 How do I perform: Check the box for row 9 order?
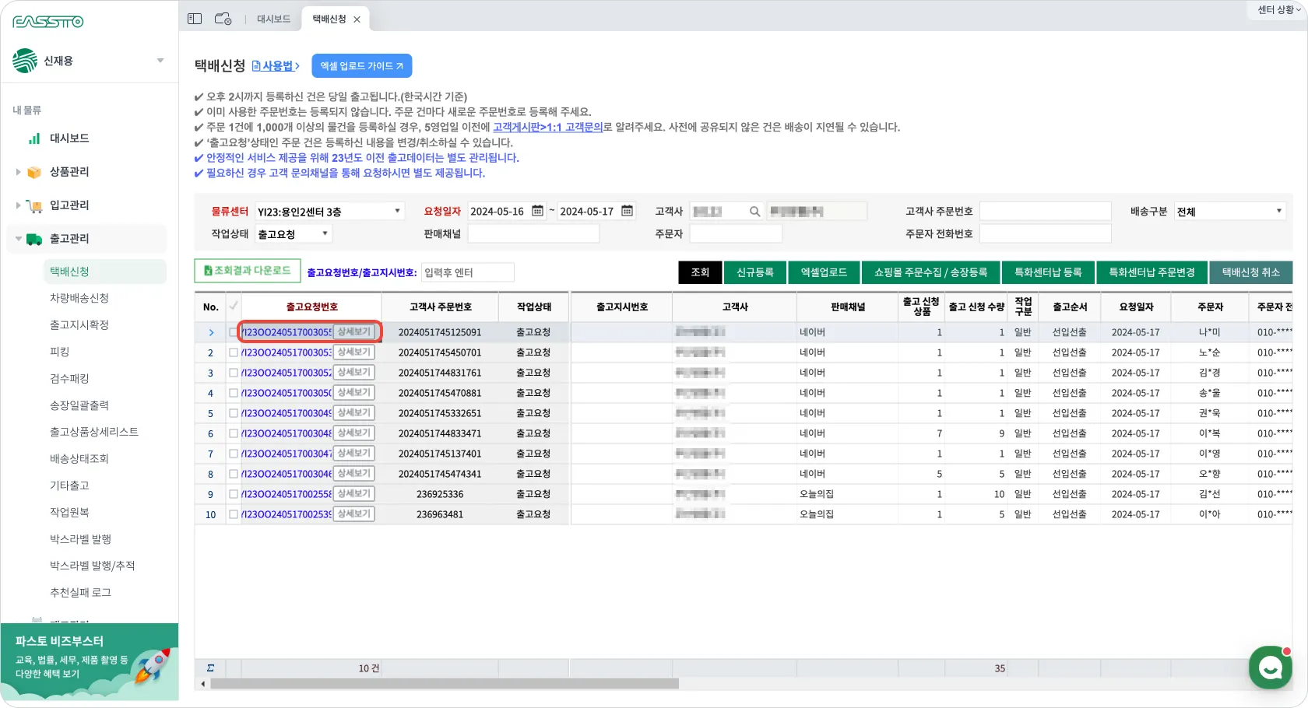point(234,494)
